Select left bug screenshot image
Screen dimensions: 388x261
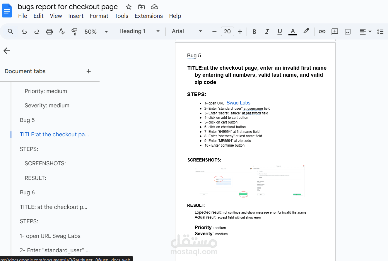pos(221,181)
